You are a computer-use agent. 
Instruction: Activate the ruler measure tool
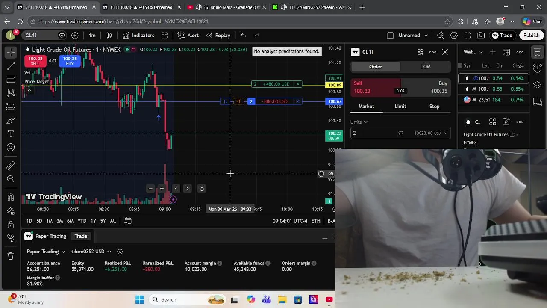pyautogui.click(x=11, y=165)
